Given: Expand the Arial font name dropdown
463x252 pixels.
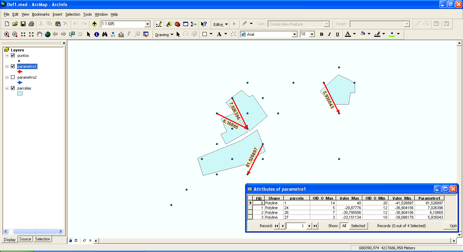Looking at the screenshot, I should click(294, 34).
